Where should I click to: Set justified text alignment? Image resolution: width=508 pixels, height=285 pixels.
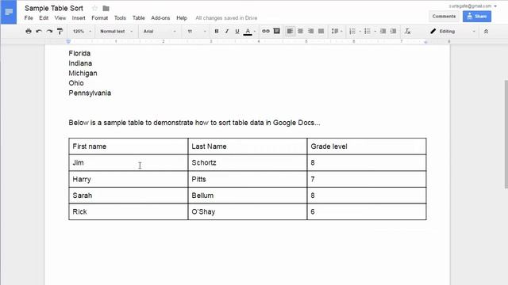pyautogui.click(x=321, y=32)
